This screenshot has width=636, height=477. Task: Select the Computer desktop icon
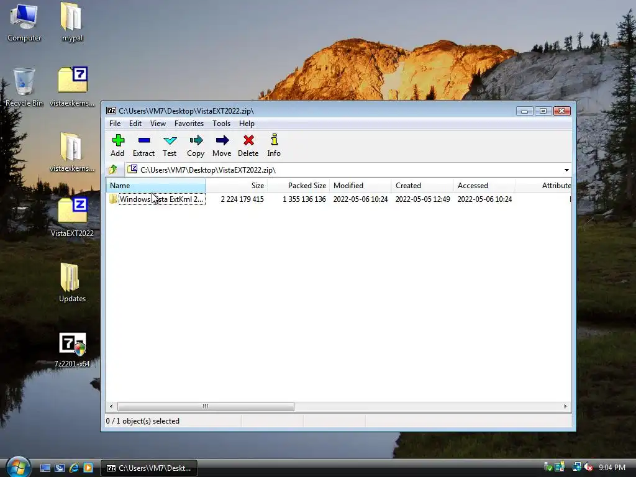pos(24,22)
